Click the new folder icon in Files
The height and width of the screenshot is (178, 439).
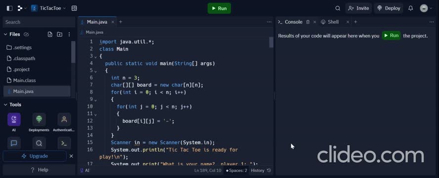pyautogui.click(x=60, y=35)
